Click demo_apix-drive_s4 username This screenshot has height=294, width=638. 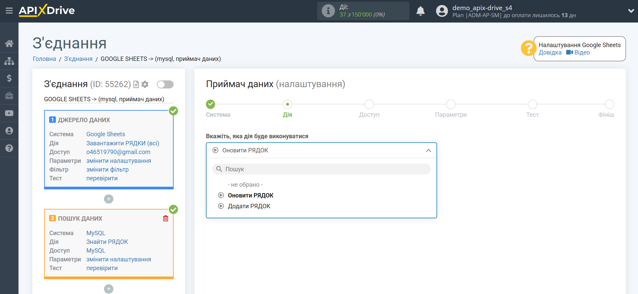pyautogui.click(x=482, y=8)
